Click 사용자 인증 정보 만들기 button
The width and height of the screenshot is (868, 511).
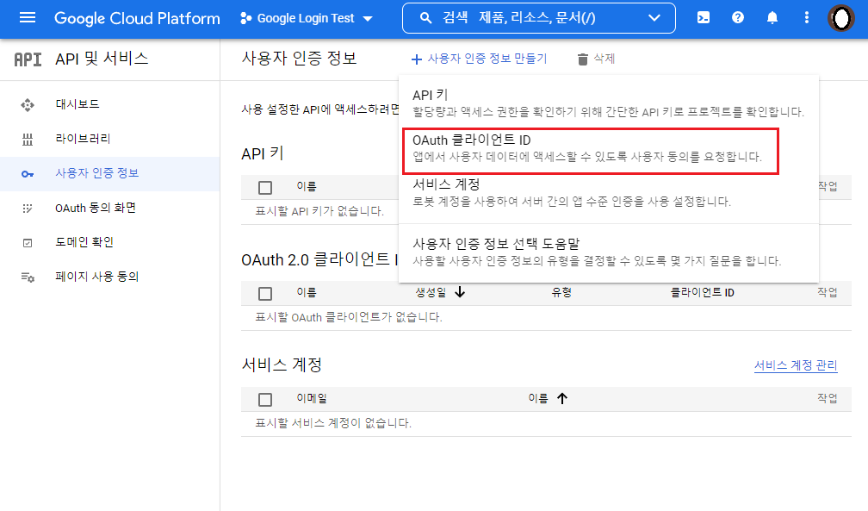click(x=479, y=59)
